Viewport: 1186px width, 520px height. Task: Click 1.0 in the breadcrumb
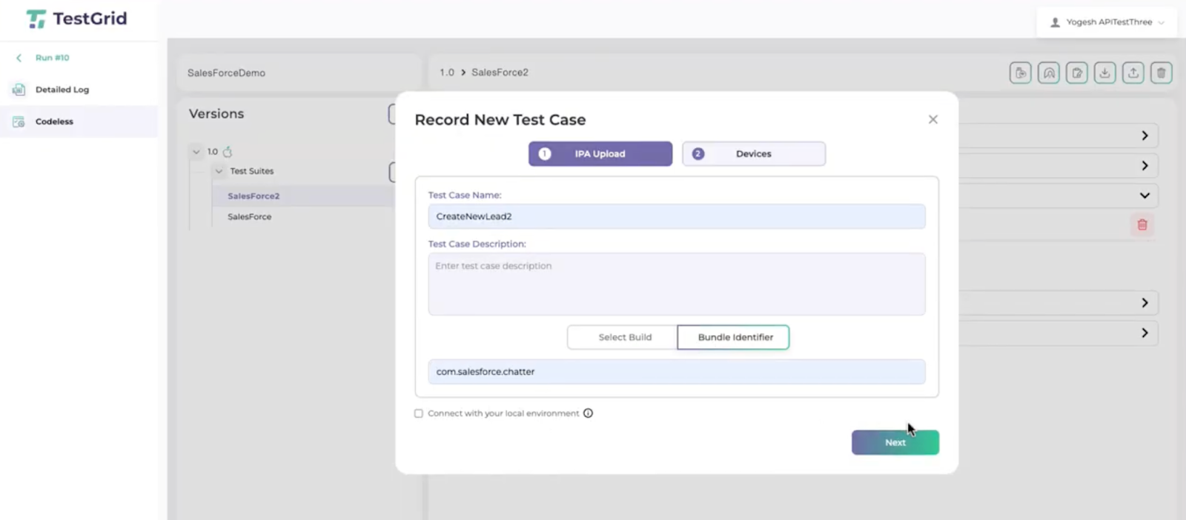(447, 73)
